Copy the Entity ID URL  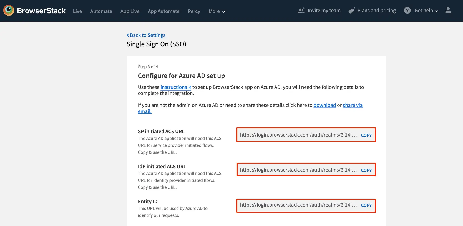[x=366, y=205]
